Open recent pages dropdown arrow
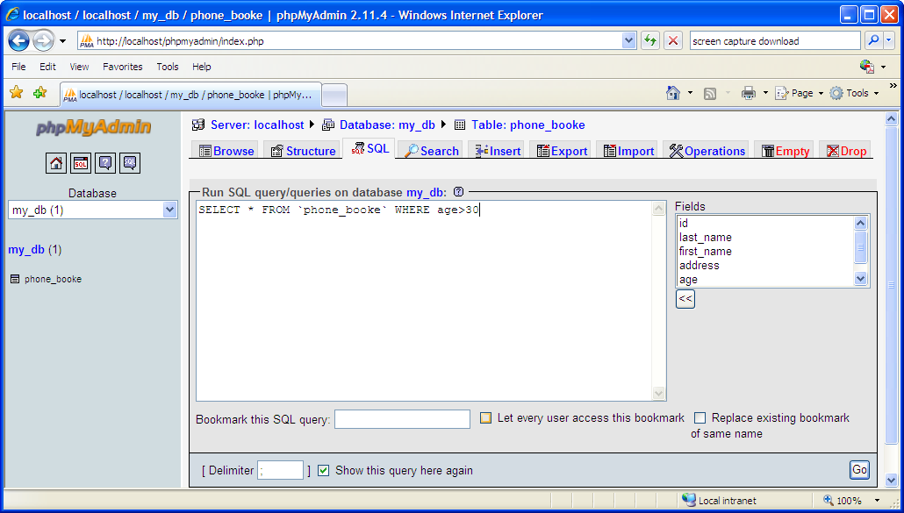Image resolution: width=904 pixels, height=513 pixels. [63, 41]
